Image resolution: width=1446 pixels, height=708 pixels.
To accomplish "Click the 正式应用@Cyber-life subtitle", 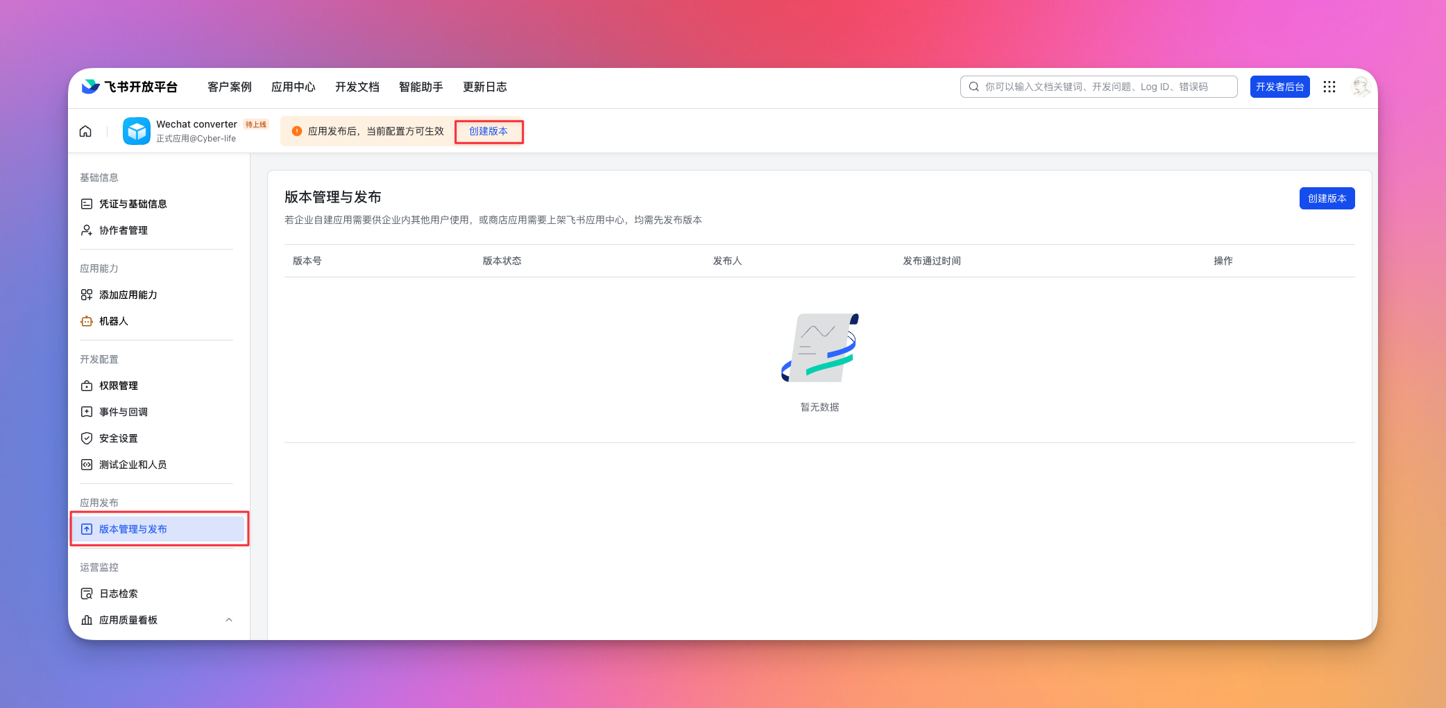I will [x=196, y=139].
